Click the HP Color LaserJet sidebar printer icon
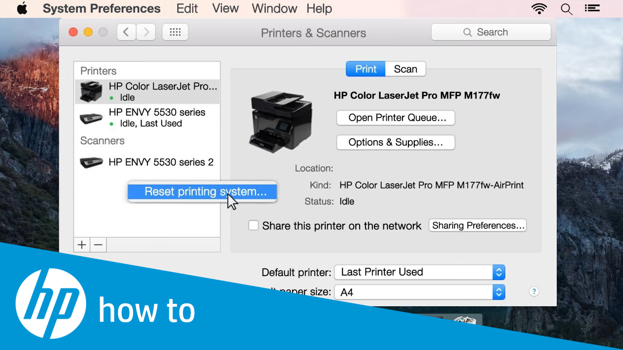The width and height of the screenshot is (623, 350). (x=91, y=91)
